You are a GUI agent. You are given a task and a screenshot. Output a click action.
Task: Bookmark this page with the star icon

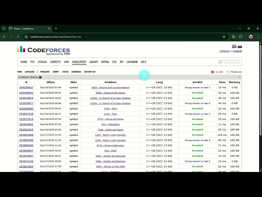point(224,37)
